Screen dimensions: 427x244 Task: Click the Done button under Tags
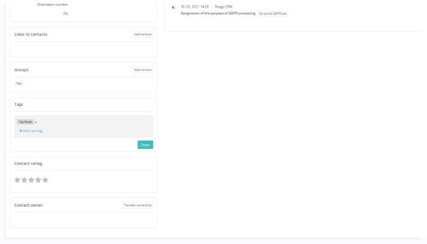coord(145,144)
